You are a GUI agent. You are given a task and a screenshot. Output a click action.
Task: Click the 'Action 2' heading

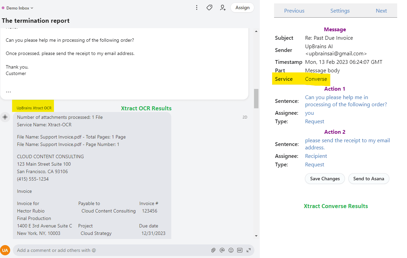pos(334,132)
